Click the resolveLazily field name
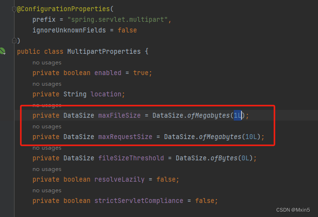 (x=119, y=179)
